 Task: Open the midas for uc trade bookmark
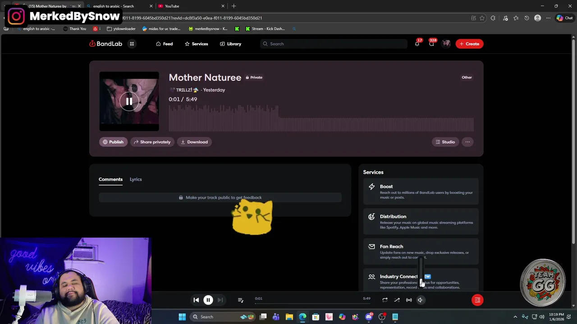(161, 29)
